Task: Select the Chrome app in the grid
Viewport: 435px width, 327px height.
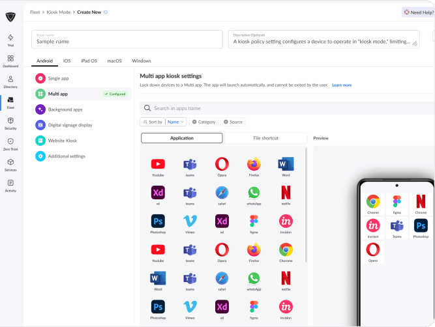Action: click(286, 252)
